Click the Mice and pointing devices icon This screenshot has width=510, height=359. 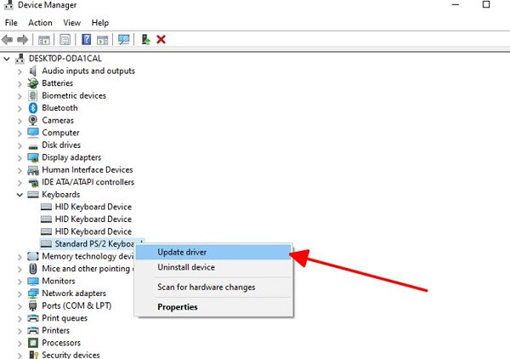[x=33, y=269]
